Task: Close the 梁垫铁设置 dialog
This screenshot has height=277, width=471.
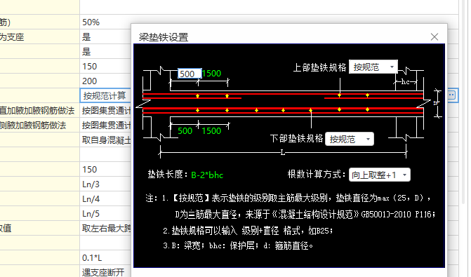Action: [434, 37]
